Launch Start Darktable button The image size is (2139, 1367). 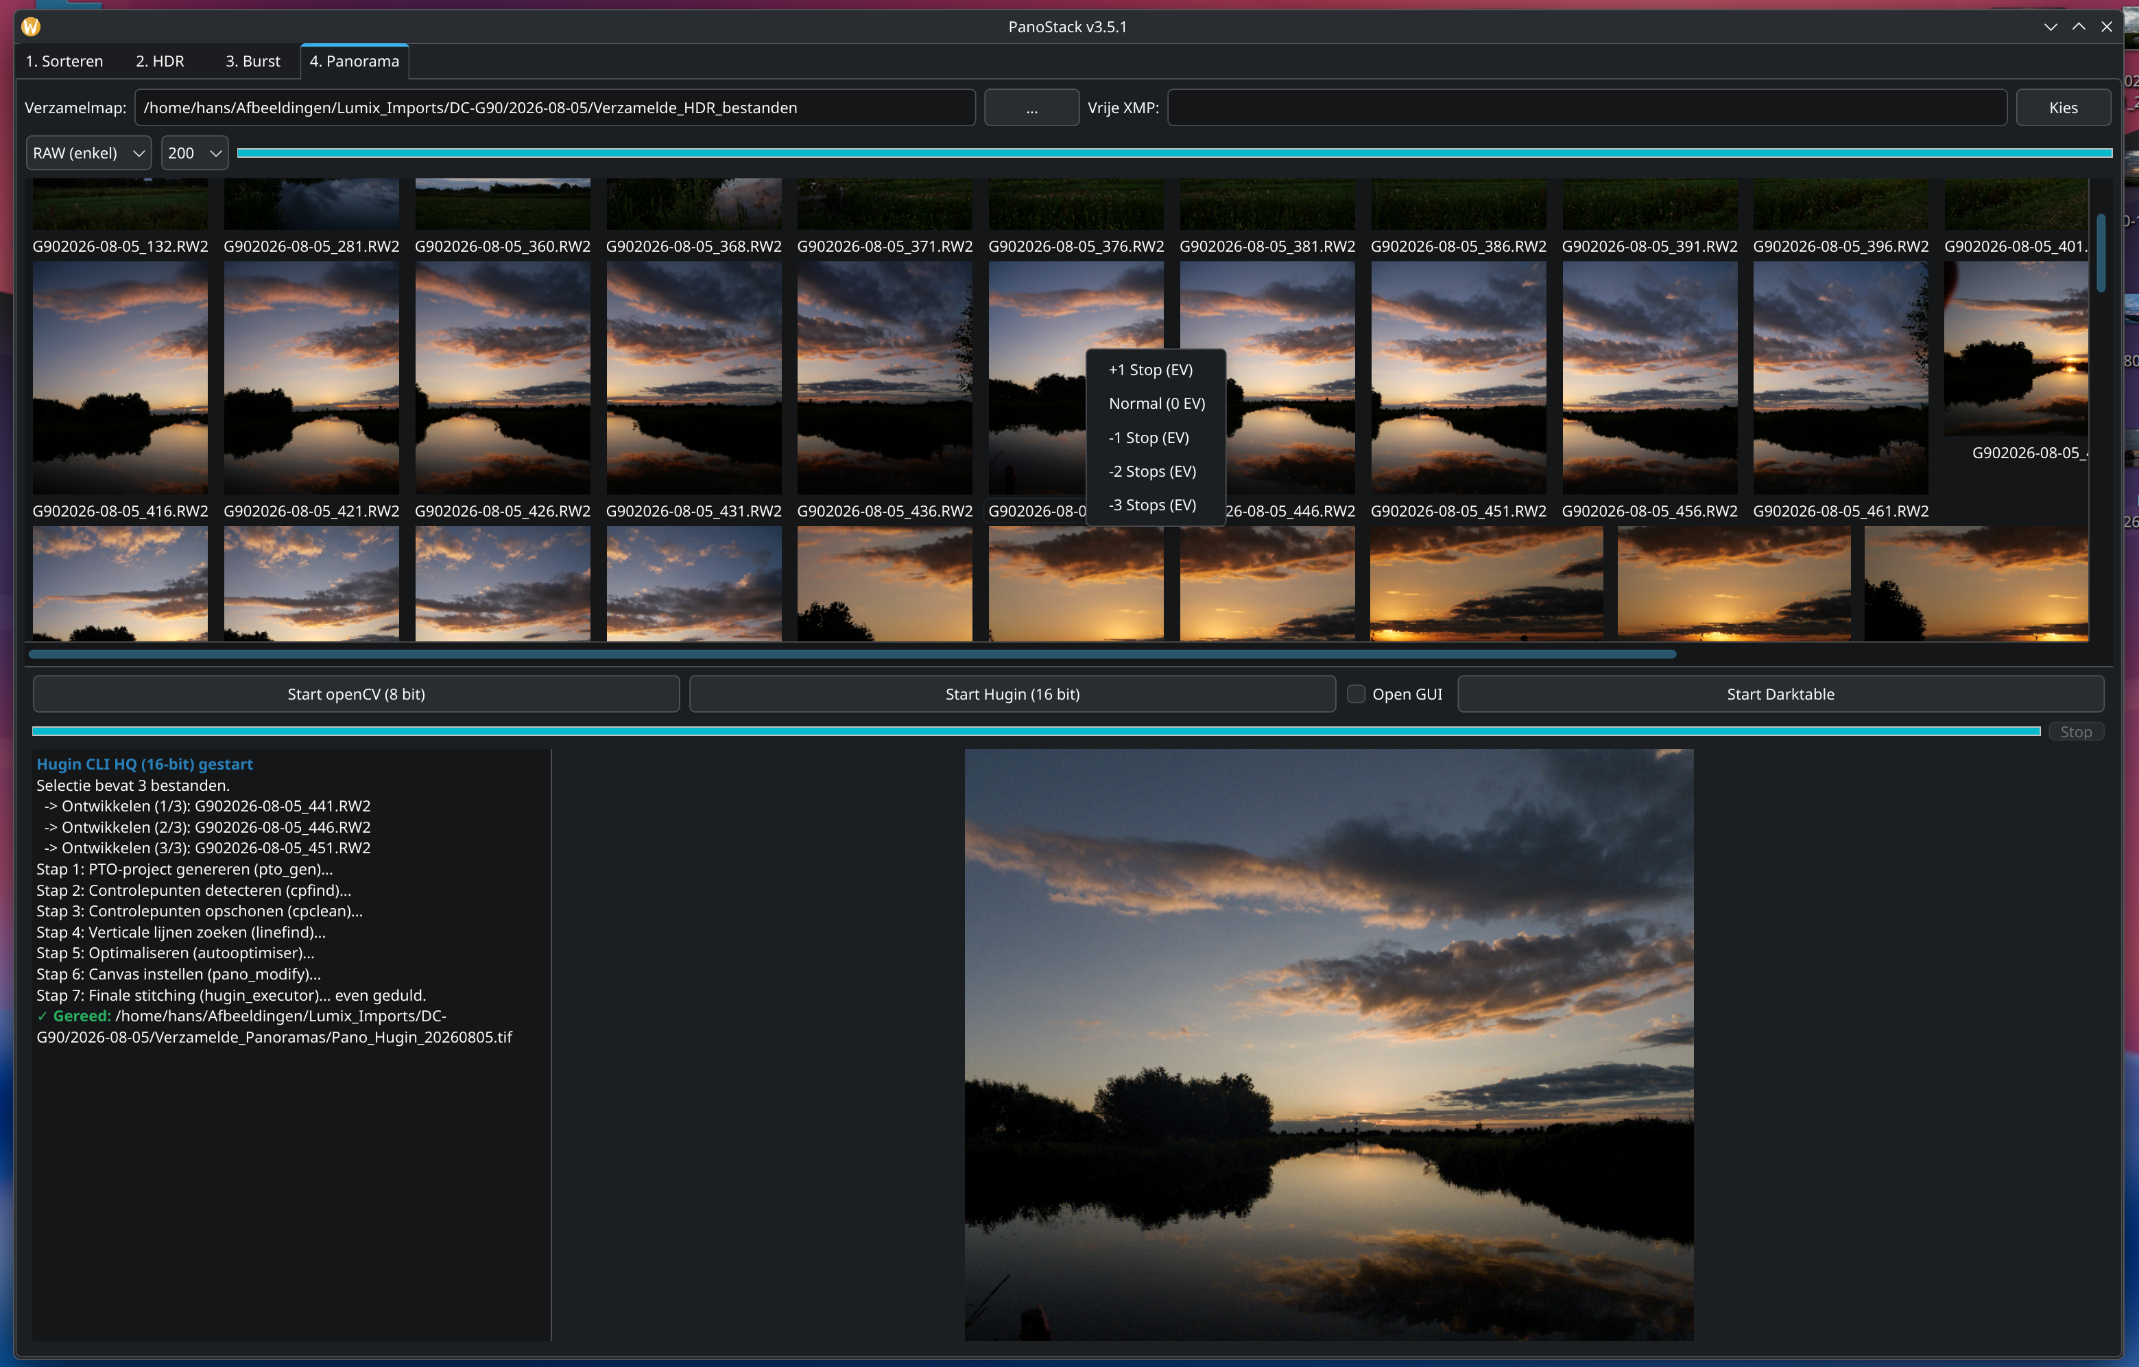1780,693
